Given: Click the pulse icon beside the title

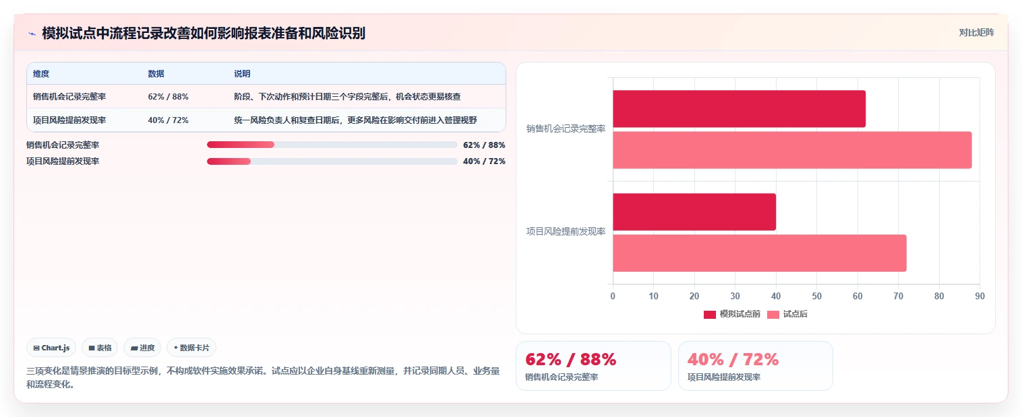Looking at the screenshot, I should pos(32,33).
